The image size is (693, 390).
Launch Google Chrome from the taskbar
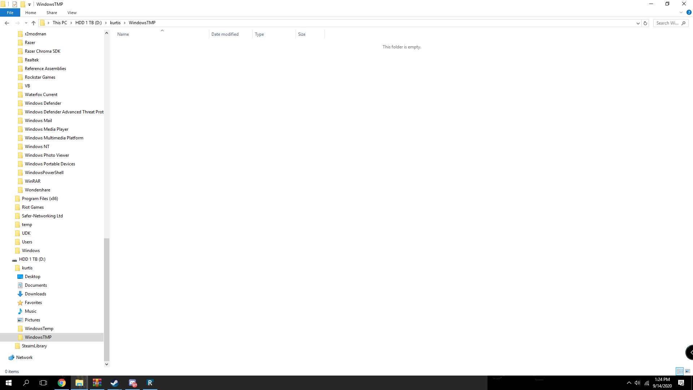click(x=61, y=382)
